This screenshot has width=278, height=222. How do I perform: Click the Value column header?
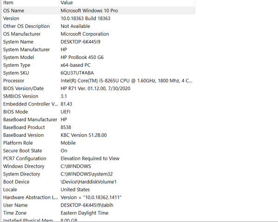(127, 3)
